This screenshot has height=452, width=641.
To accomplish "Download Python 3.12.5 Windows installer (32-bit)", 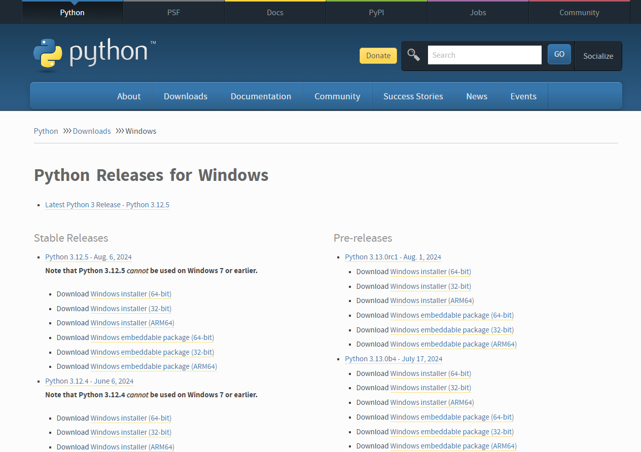I will tap(131, 309).
